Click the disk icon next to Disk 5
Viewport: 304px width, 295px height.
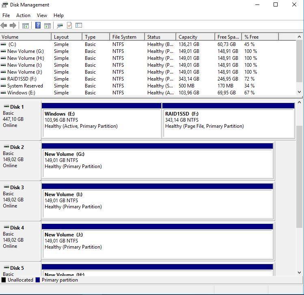[6, 267]
